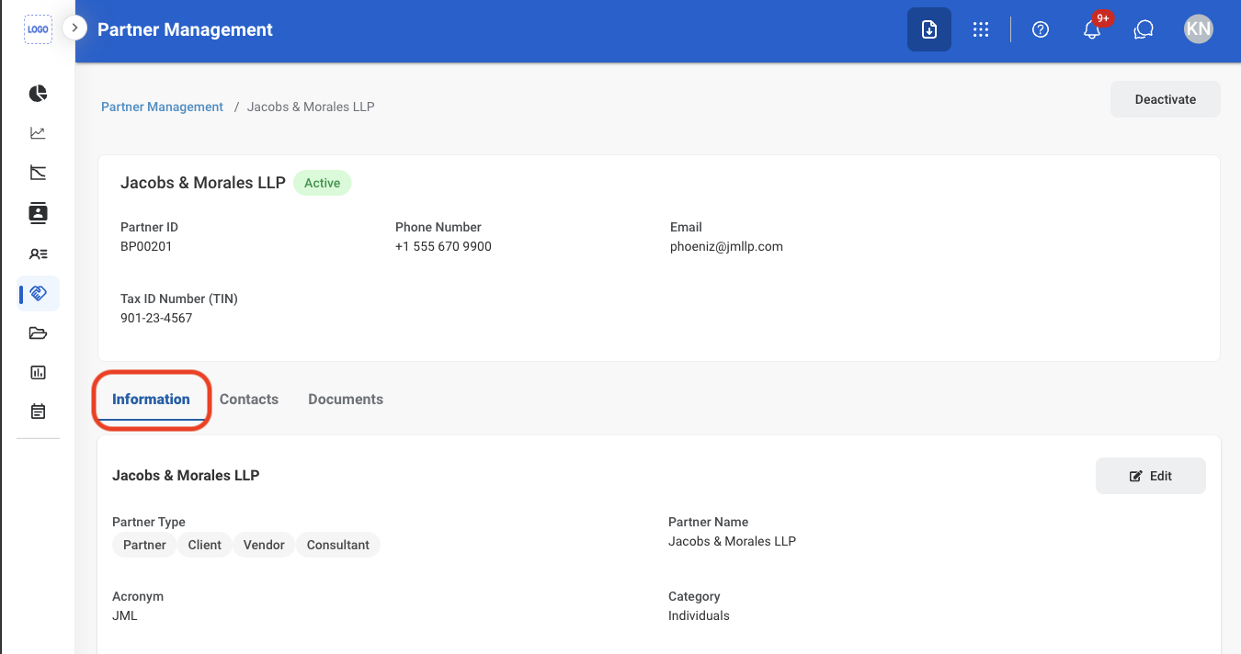Select the people list sidebar icon

pos(38,254)
